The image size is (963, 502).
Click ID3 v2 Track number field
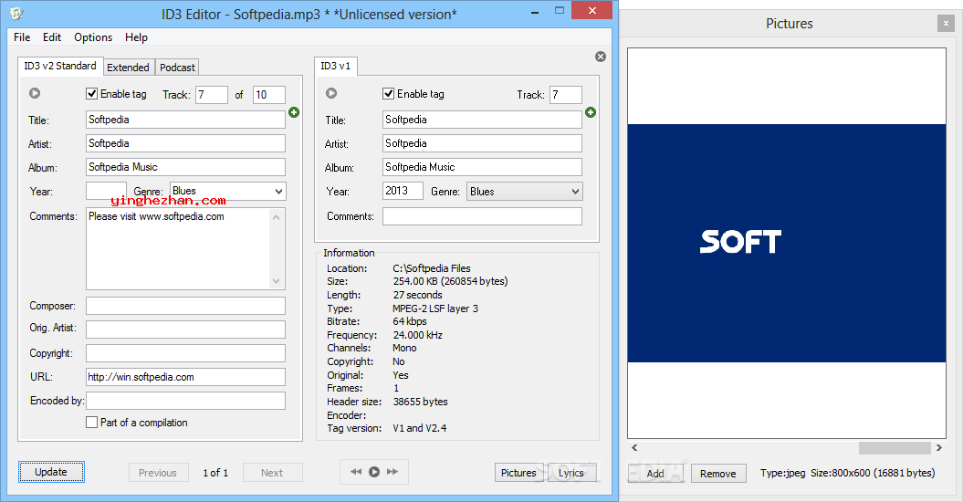(x=212, y=95)
